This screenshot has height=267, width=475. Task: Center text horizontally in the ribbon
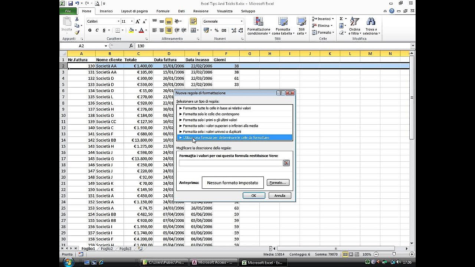162,30
